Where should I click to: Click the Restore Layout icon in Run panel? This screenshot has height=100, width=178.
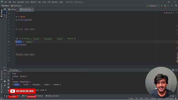coord(5,81)
